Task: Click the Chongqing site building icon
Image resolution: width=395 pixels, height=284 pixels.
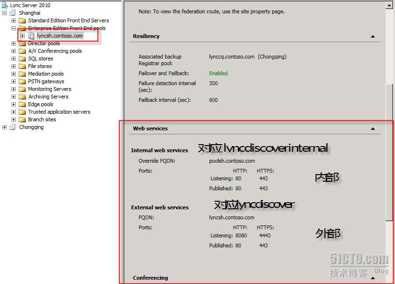Action: [x=12, y=127]
